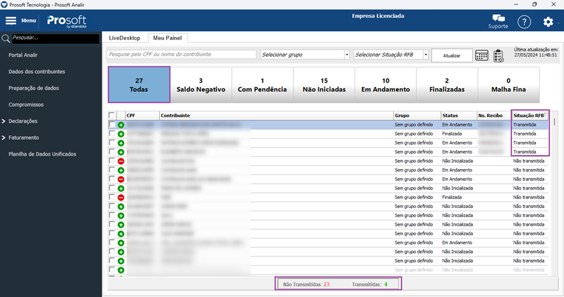The height and width of the screenshot is (297, 564).
Task: Click the Não Transmitidas: 23 counter
Action: click(306, 284)
